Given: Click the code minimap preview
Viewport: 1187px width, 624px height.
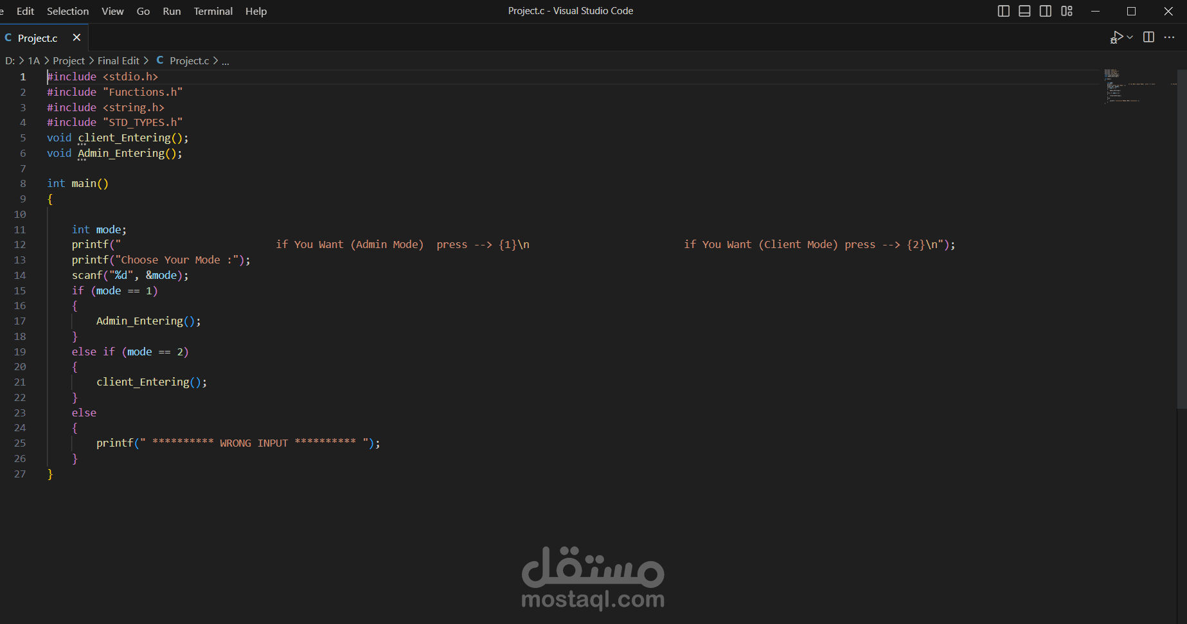Looking at the screenshot, I should [x=1139, y=86].
